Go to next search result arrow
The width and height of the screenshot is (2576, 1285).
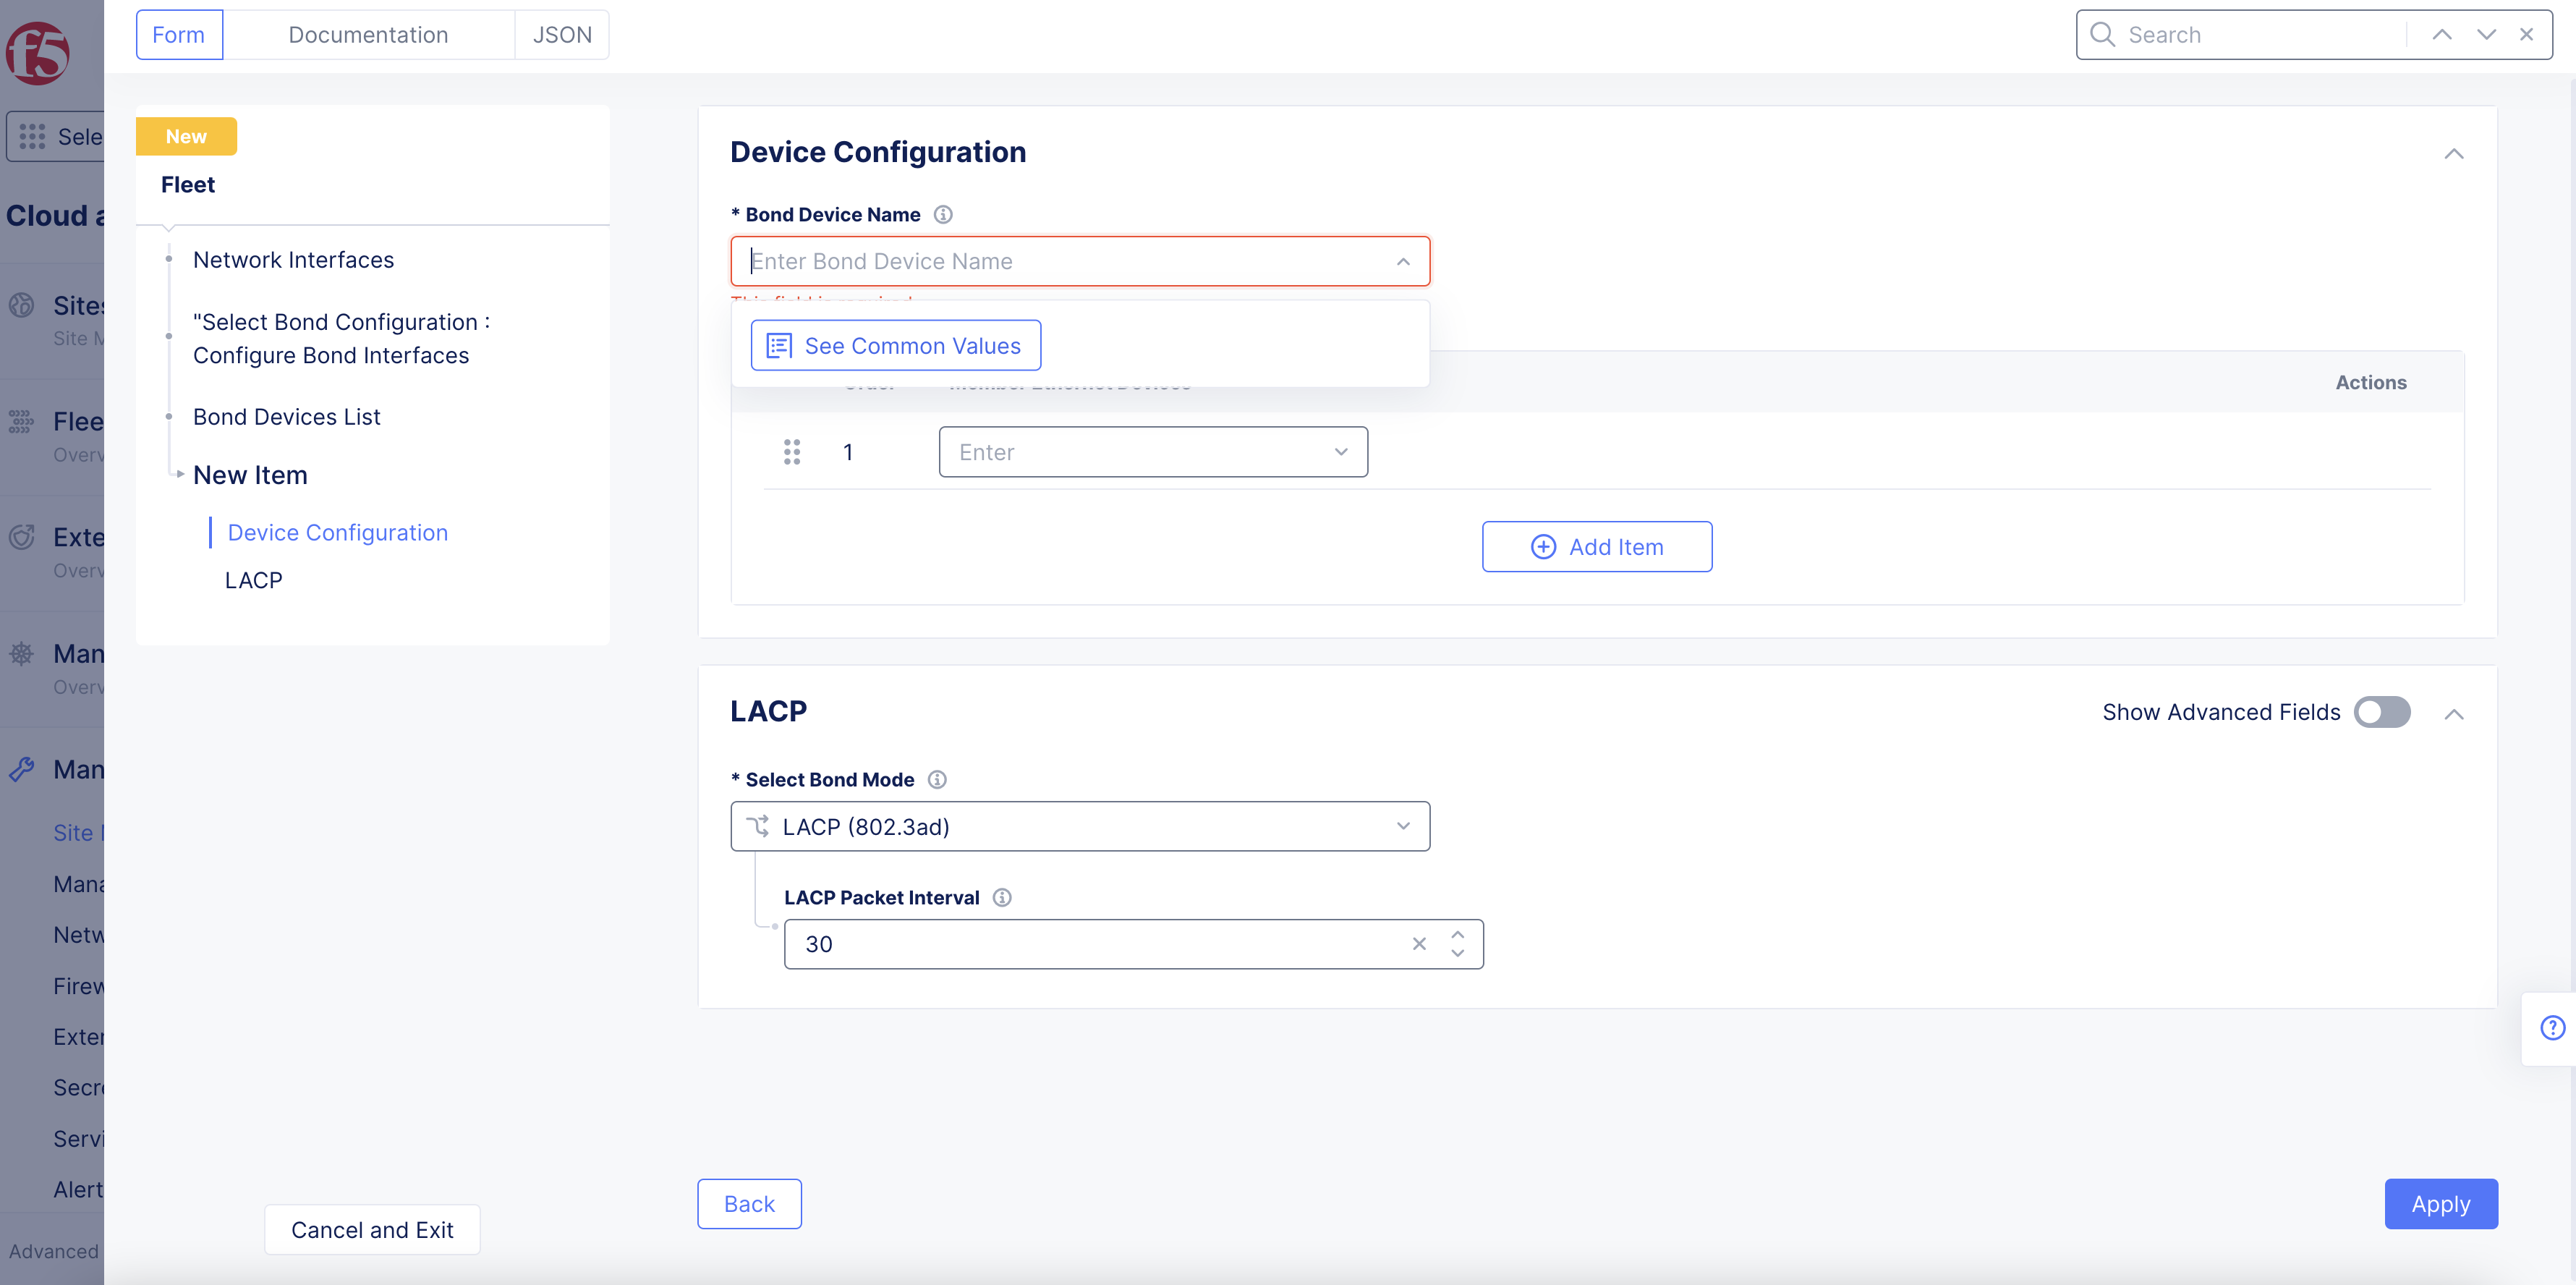(2486, 35)
